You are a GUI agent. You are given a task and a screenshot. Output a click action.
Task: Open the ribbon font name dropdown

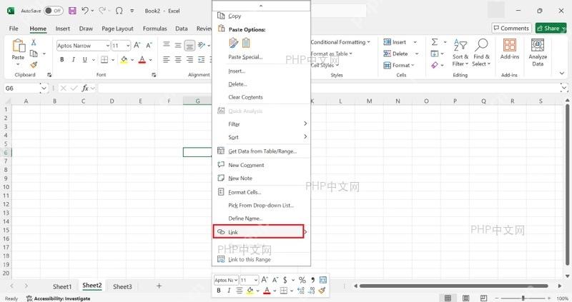click(108, 46)
